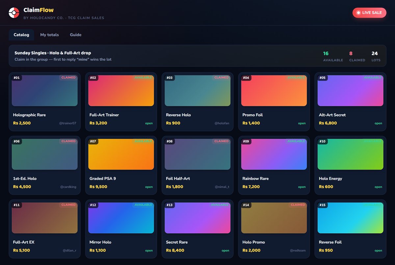Click the LIVE SALE button
395x265 pixels.
click(x=369, y=13)
